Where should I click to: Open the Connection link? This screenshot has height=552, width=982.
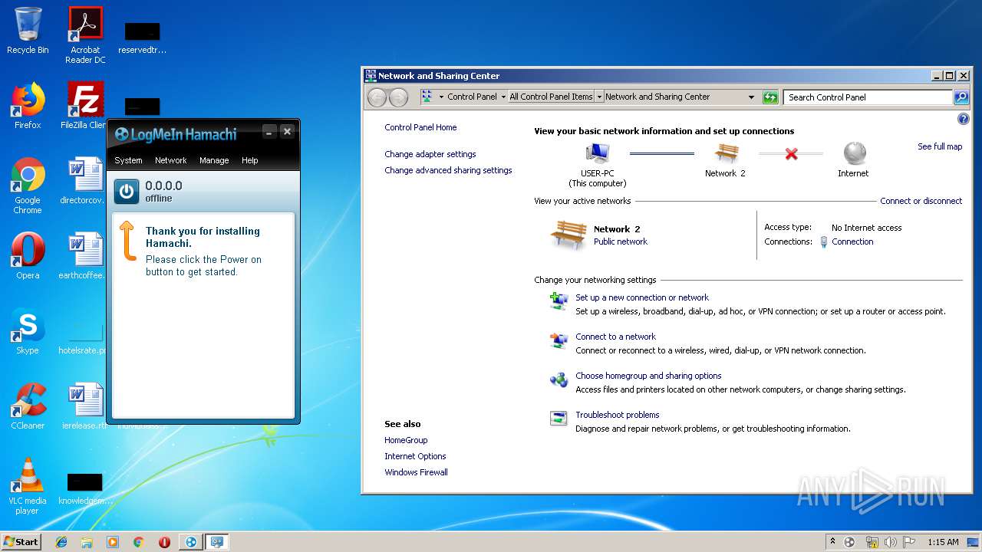(x=852, y=242)
